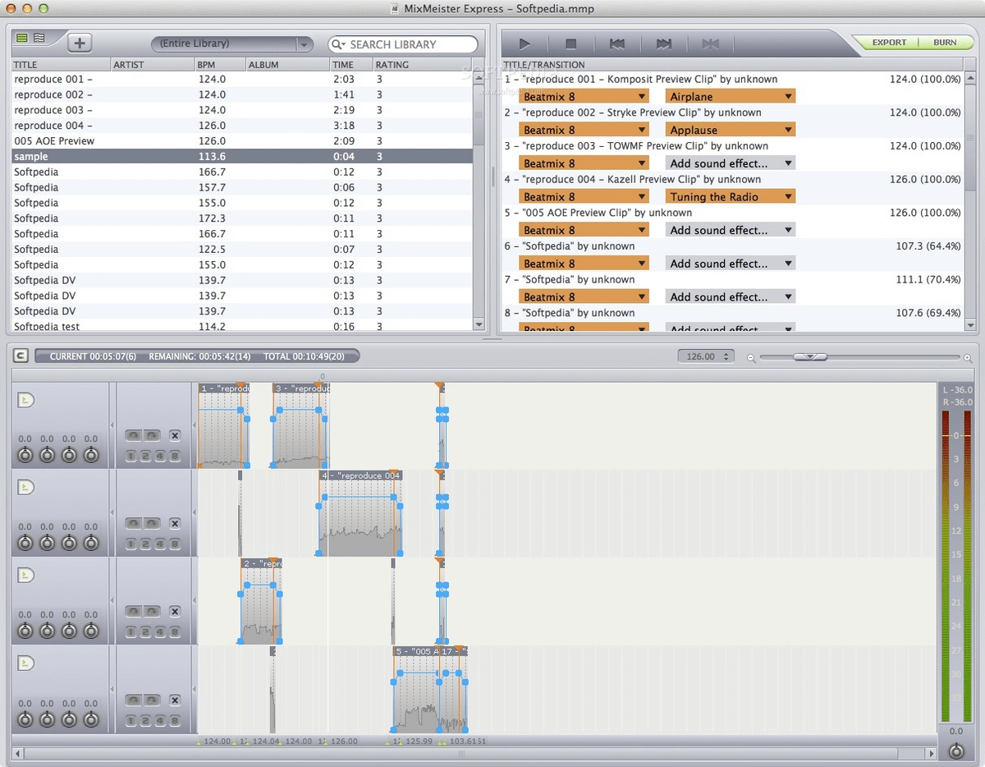Click play icon on track with clip 5

[x=26, y=663]
